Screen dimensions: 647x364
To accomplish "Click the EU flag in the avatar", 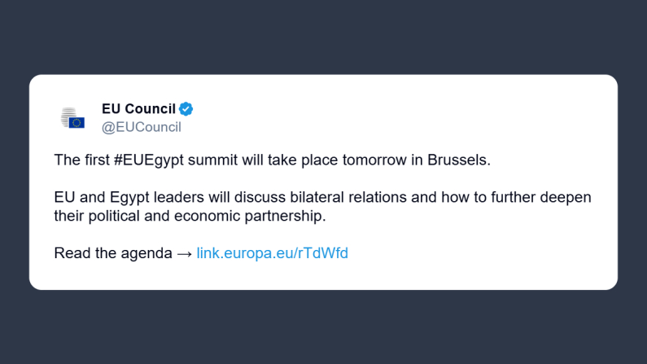I will point(77,123).
